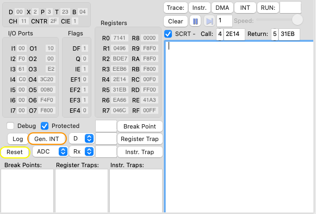
Task: Click the EF1 flag value
Action: tap(85, 80)
